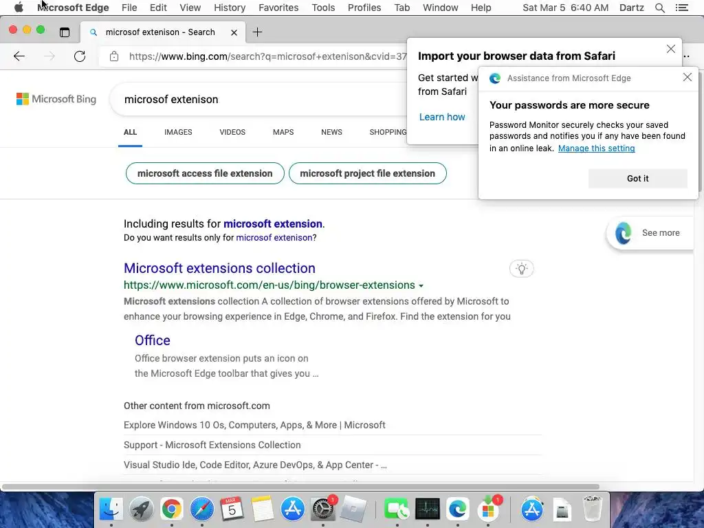Image resolution: width=704 pixels, height=528 pixels.
Task: Click the lightbulb insights icon
Action: click(x=521, y=269)
